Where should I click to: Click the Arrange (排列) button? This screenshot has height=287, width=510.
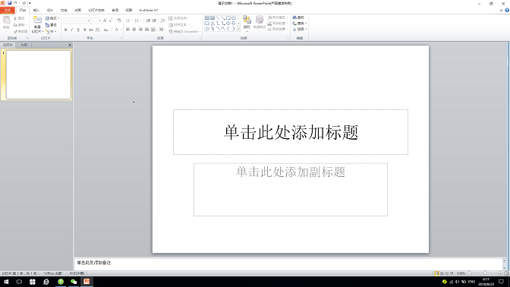coord(247,23)
